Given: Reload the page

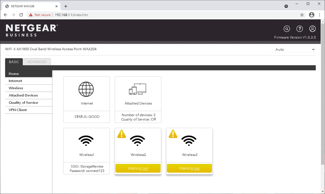Looking at the screenshot, I should click(x=21, y=15).
